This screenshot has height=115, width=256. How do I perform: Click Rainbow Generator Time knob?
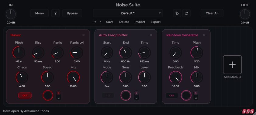pos(175,52)
